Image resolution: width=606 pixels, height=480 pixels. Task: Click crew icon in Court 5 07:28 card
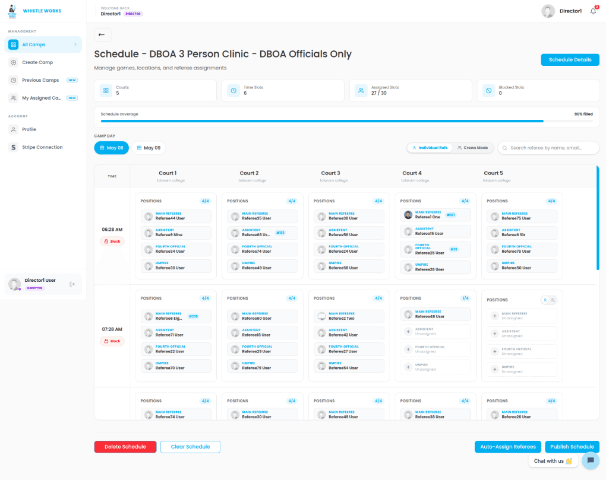click(553, 300)
